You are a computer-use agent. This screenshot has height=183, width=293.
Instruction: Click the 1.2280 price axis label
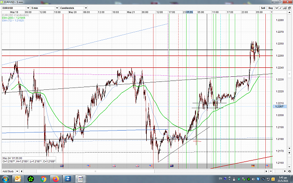click(280, 20)
